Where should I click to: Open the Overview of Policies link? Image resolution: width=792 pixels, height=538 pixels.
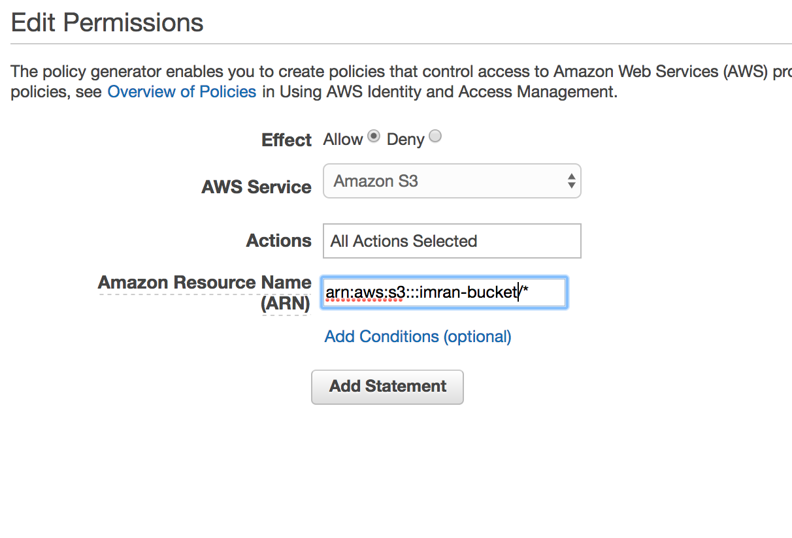[x=182, y=91]
